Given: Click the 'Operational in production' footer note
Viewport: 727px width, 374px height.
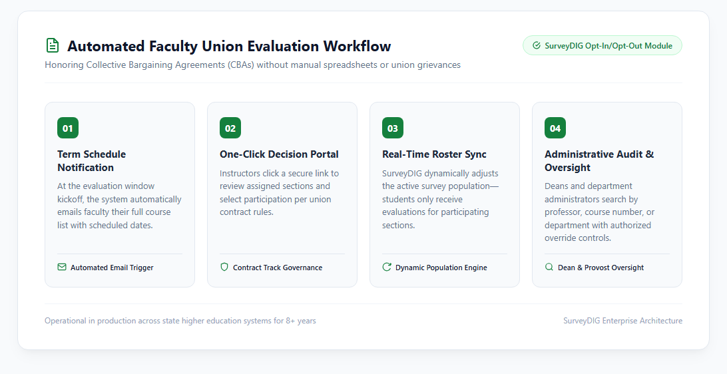Looking at the screenshot, I should click(x=180, y=321).
